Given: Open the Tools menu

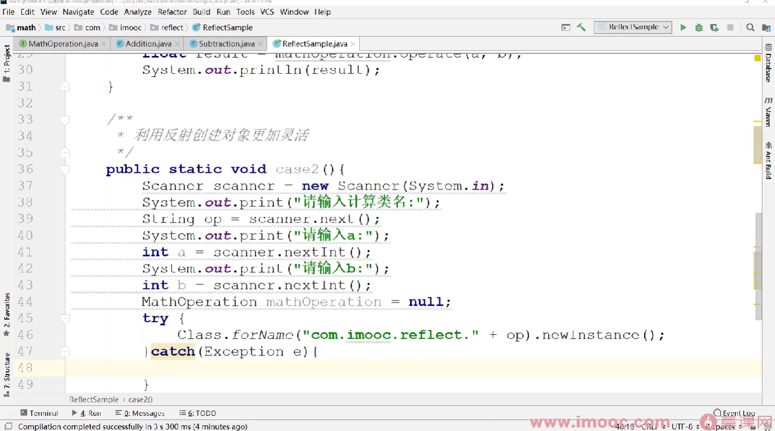Looking at the screenshot, I should pyautogui.click(x=246, y=12).
